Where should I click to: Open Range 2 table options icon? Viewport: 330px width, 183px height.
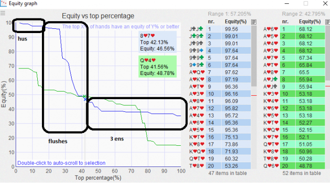(328, 22)
